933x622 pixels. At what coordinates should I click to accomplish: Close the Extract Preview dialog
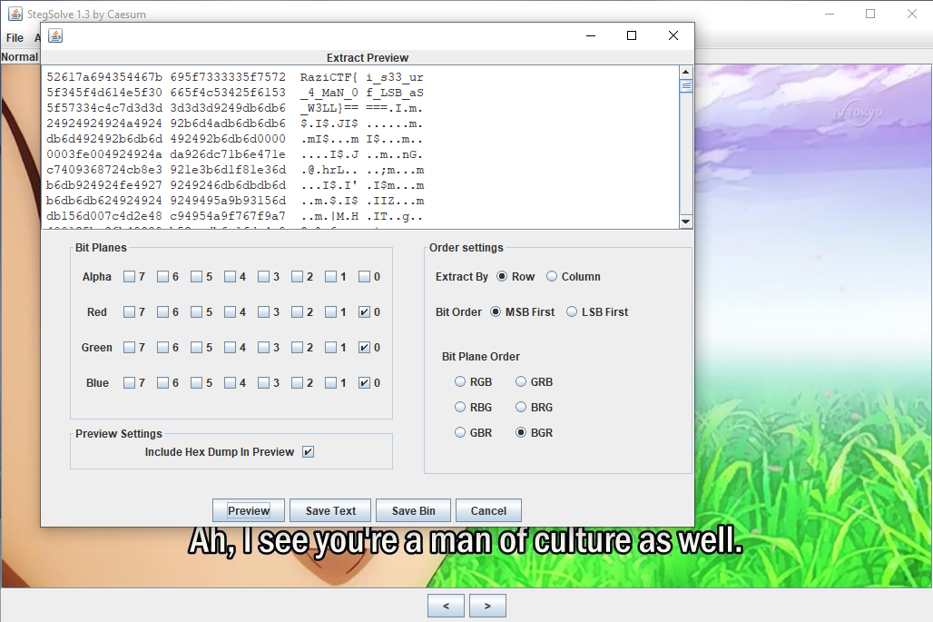point(673,35)
